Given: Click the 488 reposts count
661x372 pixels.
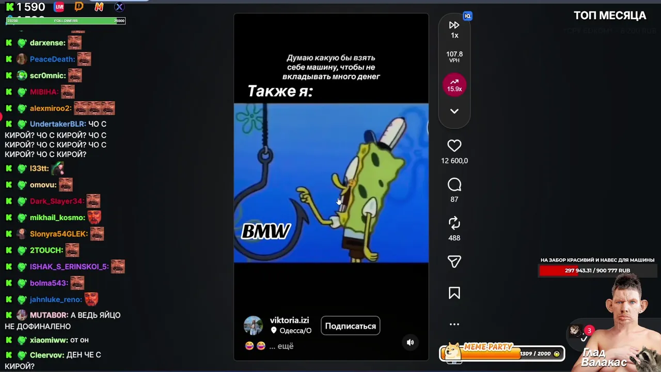Looking at the screenshot, I should (x=454, y=238).
